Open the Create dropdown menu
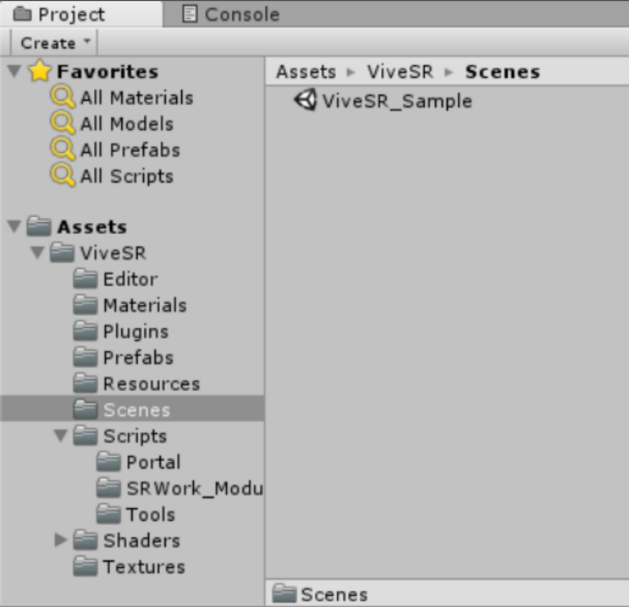 (54, 43)
